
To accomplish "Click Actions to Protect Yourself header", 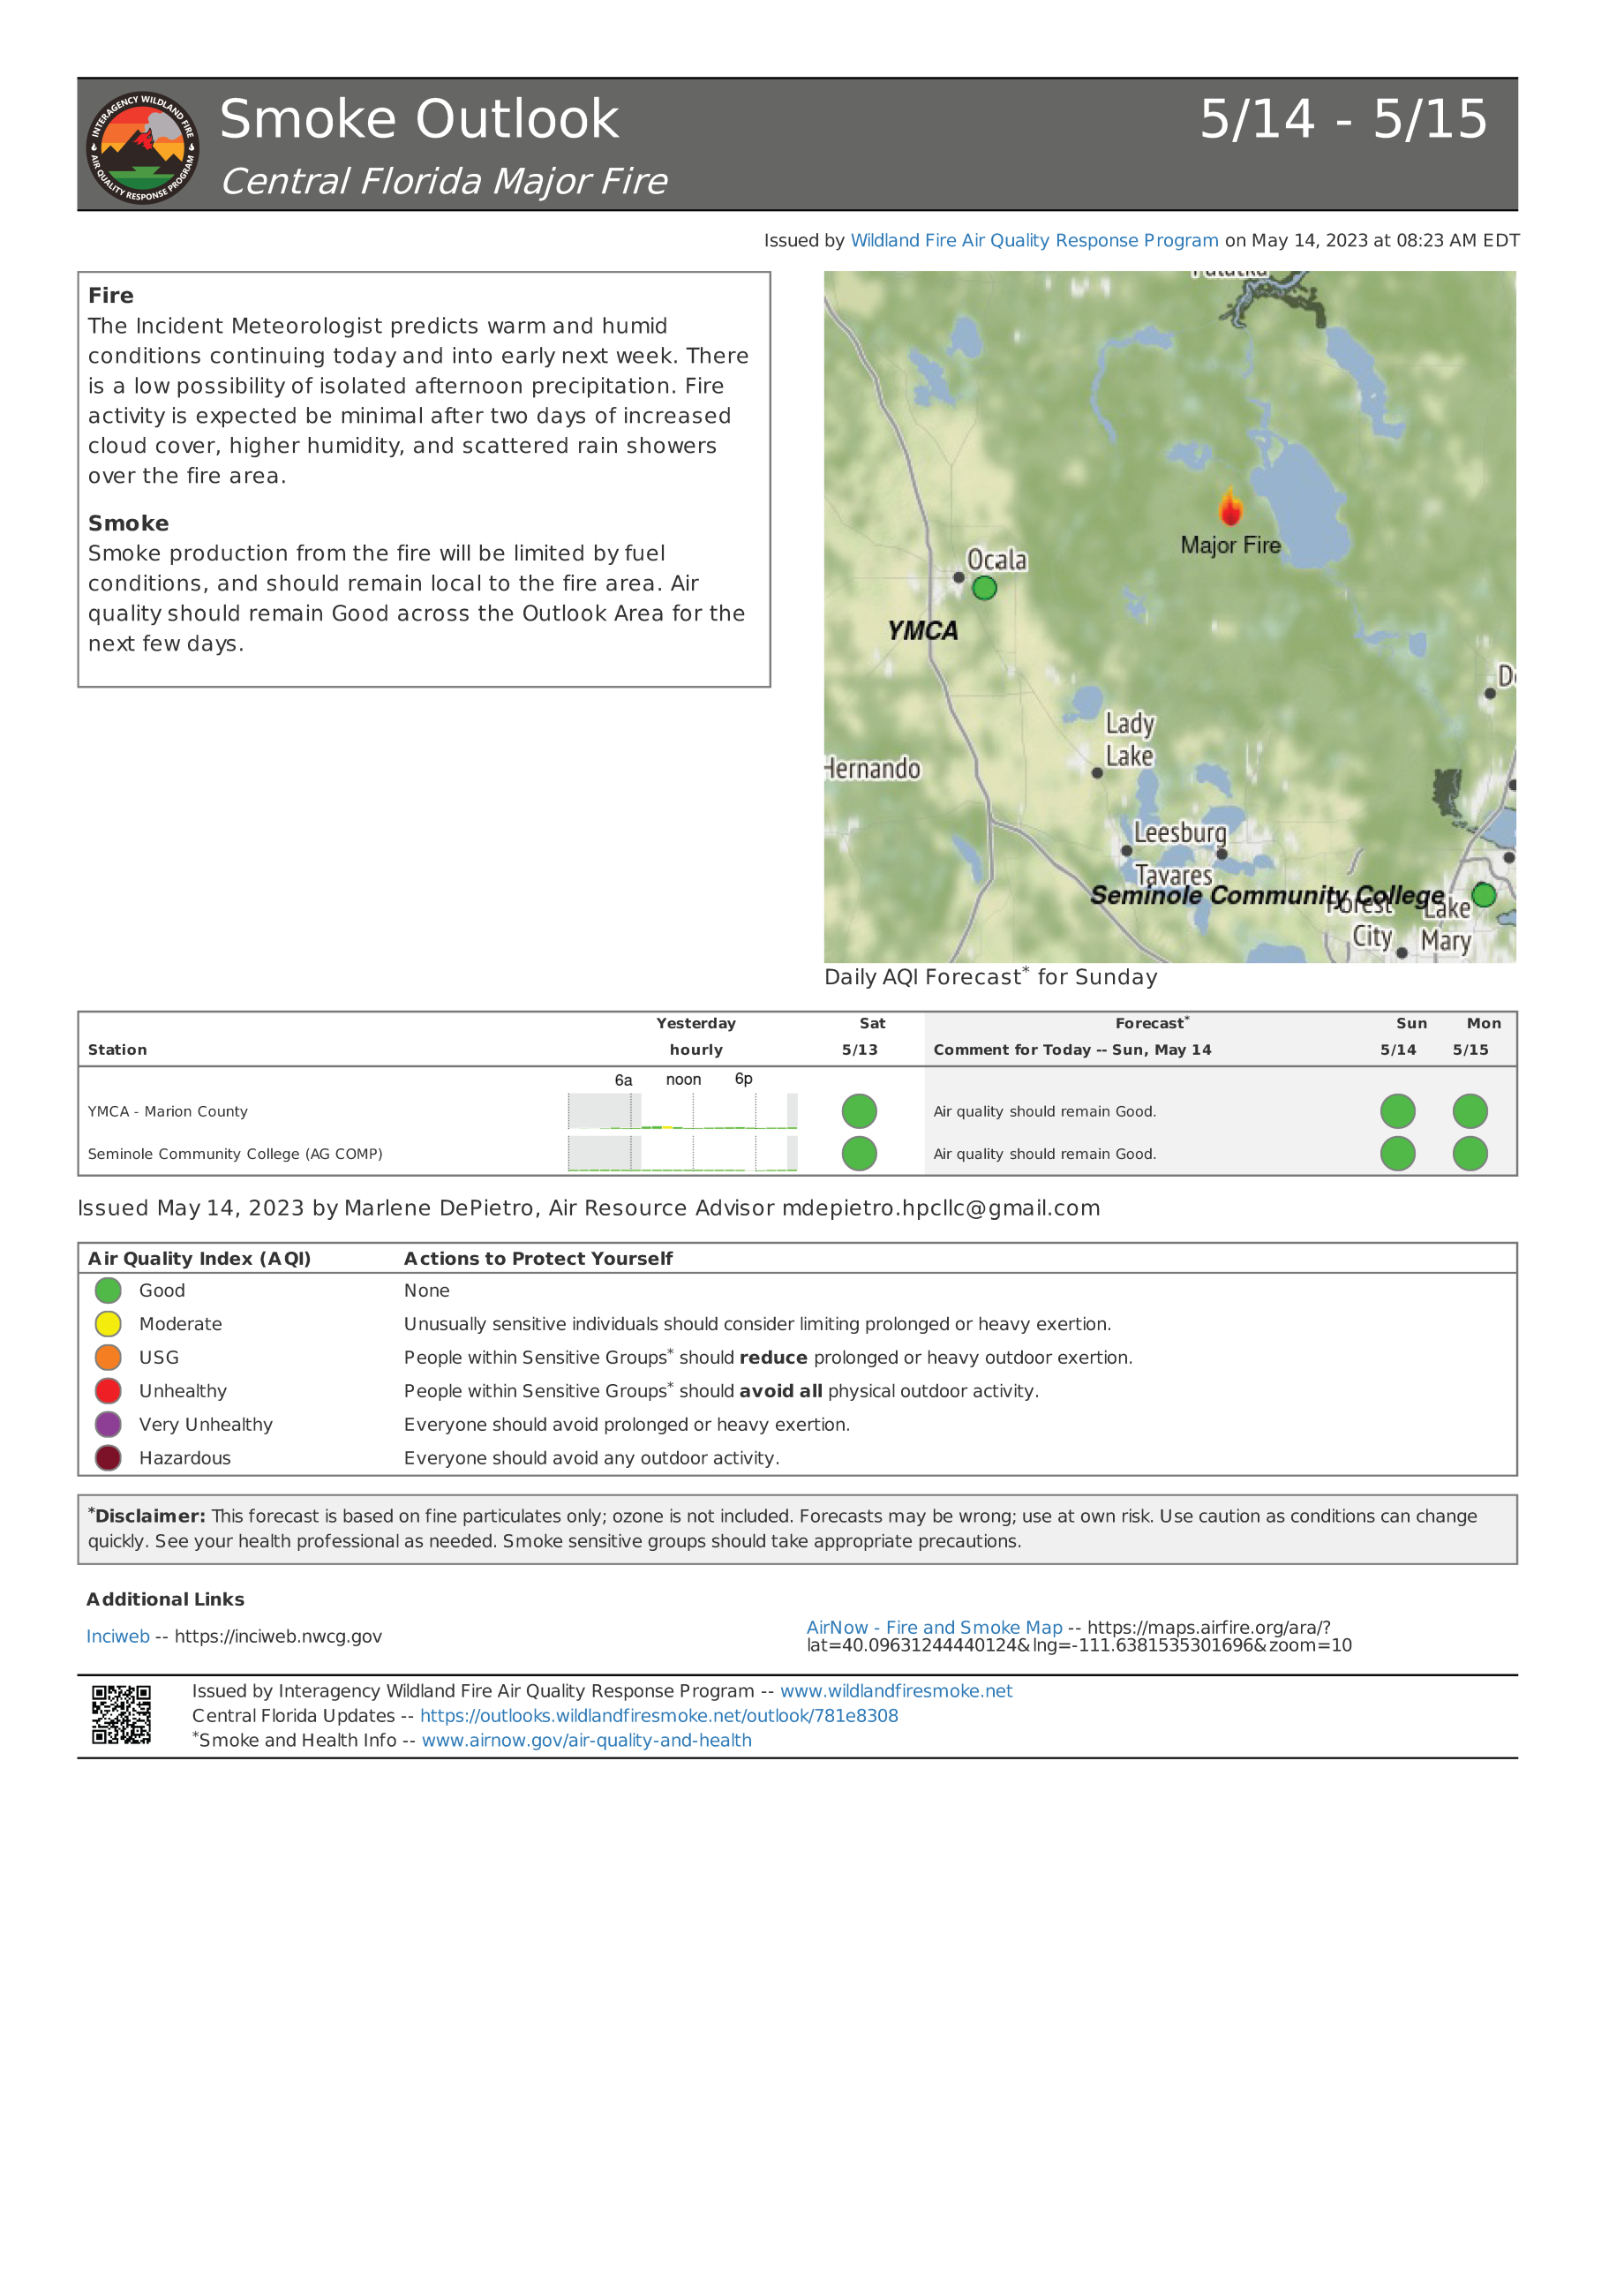I will (538, 1258).
